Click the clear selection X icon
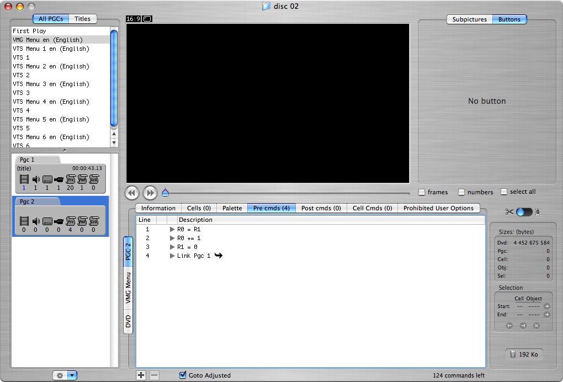563x382 pixels. click(537, 326)
